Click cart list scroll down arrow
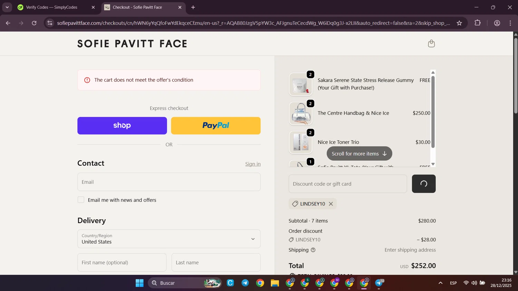 [433, 164]
